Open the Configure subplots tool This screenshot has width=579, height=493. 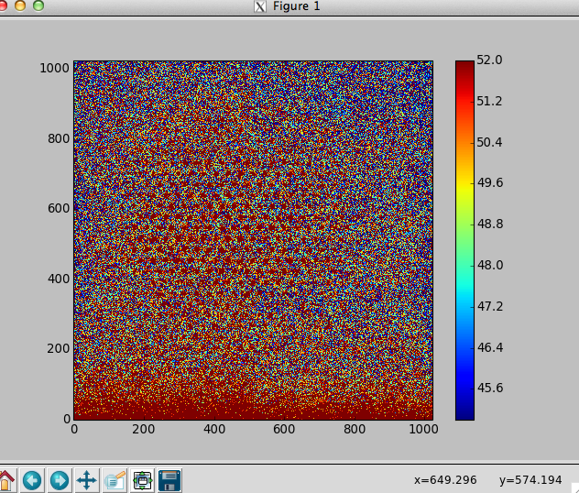click(142, 480)
